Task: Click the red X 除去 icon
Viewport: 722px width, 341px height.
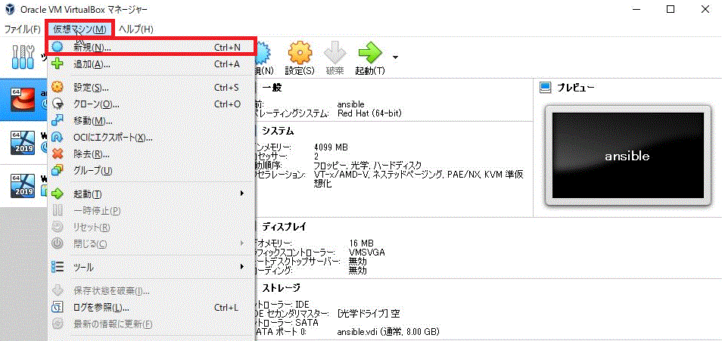Action: click(x=57, y=153)
